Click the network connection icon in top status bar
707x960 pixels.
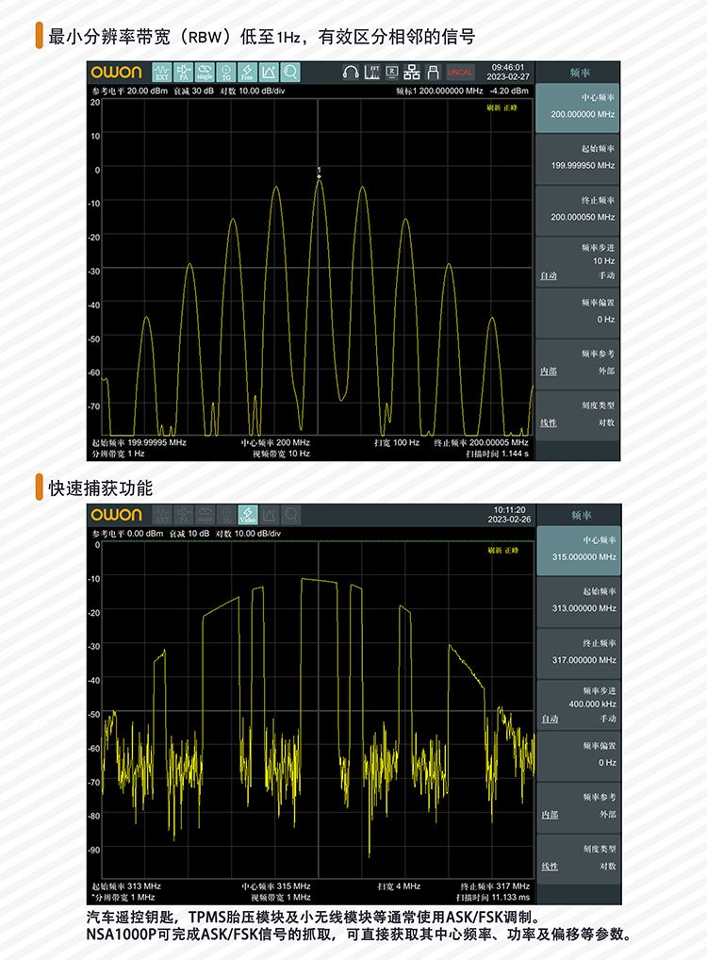point(412,73)
